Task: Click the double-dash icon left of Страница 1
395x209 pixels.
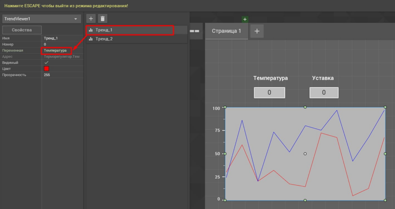Action: pos(194,31)
